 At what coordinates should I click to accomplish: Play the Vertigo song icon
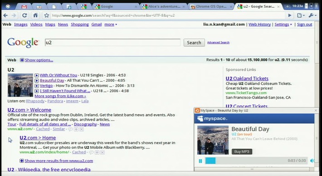click(37, 86)
